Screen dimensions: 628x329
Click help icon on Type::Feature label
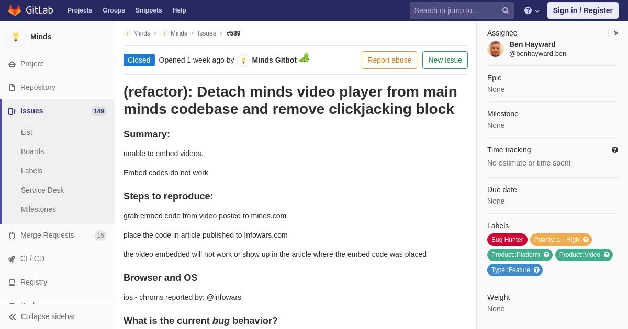536,270
